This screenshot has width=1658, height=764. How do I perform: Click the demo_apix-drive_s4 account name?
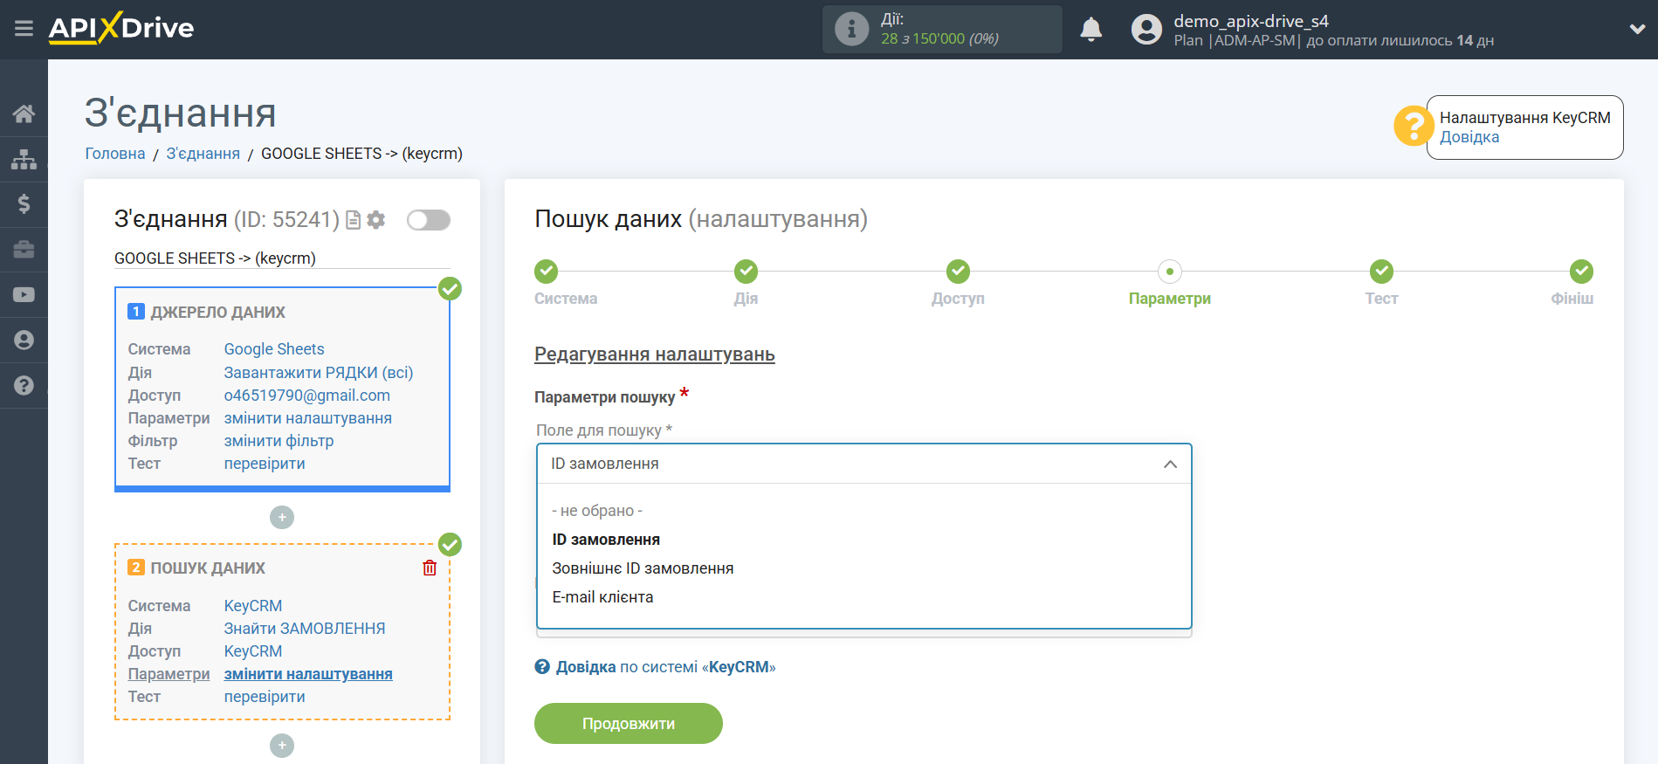1251,21
